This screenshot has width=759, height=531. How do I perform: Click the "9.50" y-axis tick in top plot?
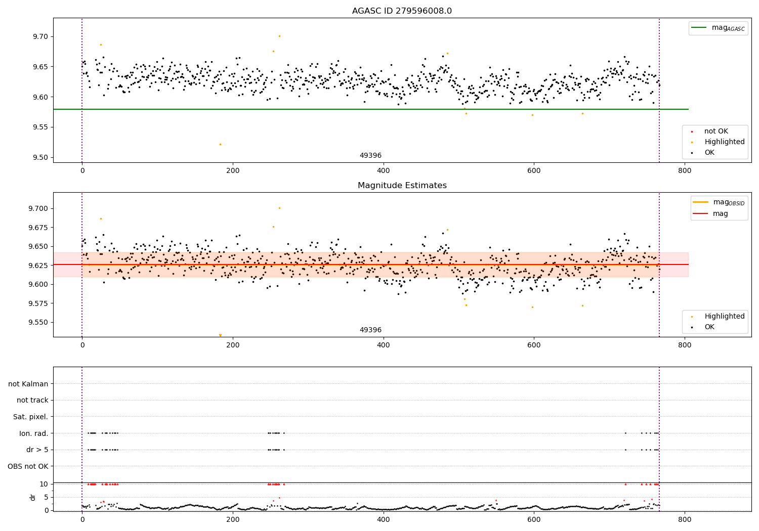coord(41,158)
